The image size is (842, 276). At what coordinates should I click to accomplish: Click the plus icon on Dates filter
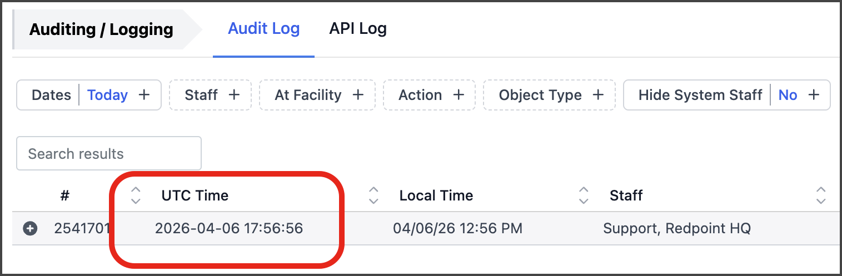coord(144,95)
